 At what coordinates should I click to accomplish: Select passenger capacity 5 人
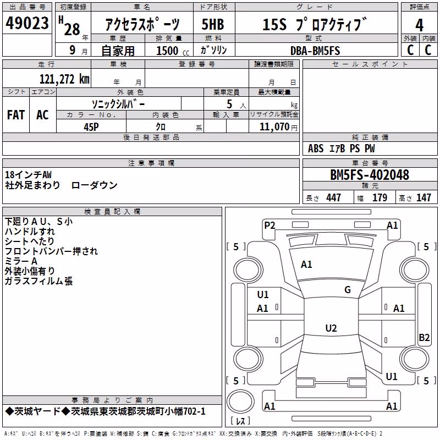(237, 104)
